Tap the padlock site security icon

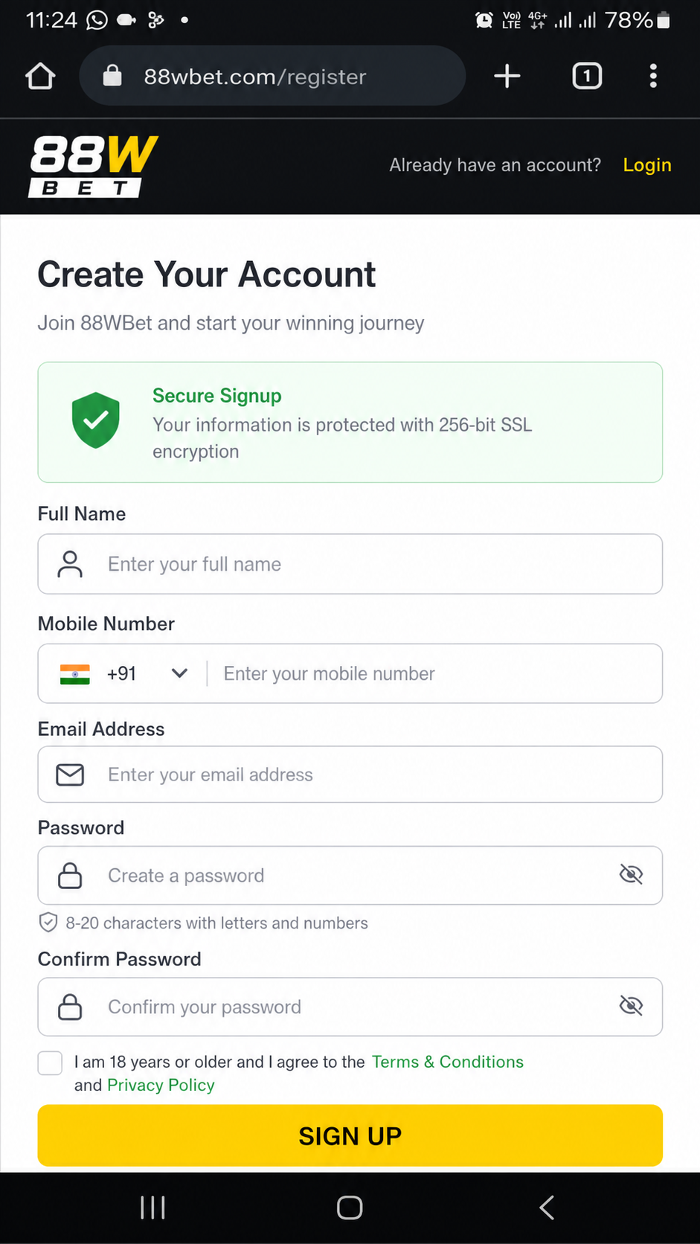[x=112, y=75]
